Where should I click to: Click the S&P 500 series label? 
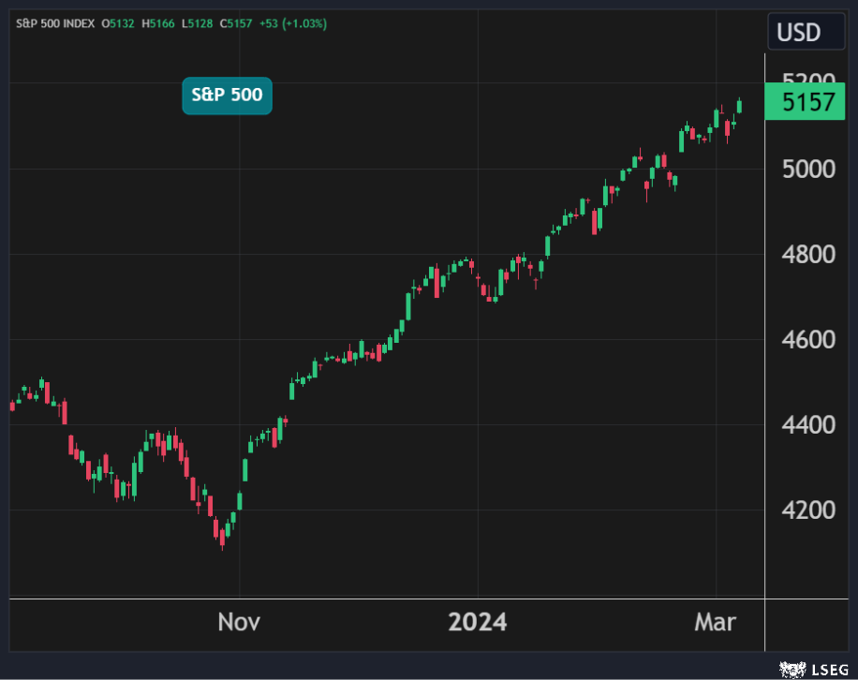point(227,96)
